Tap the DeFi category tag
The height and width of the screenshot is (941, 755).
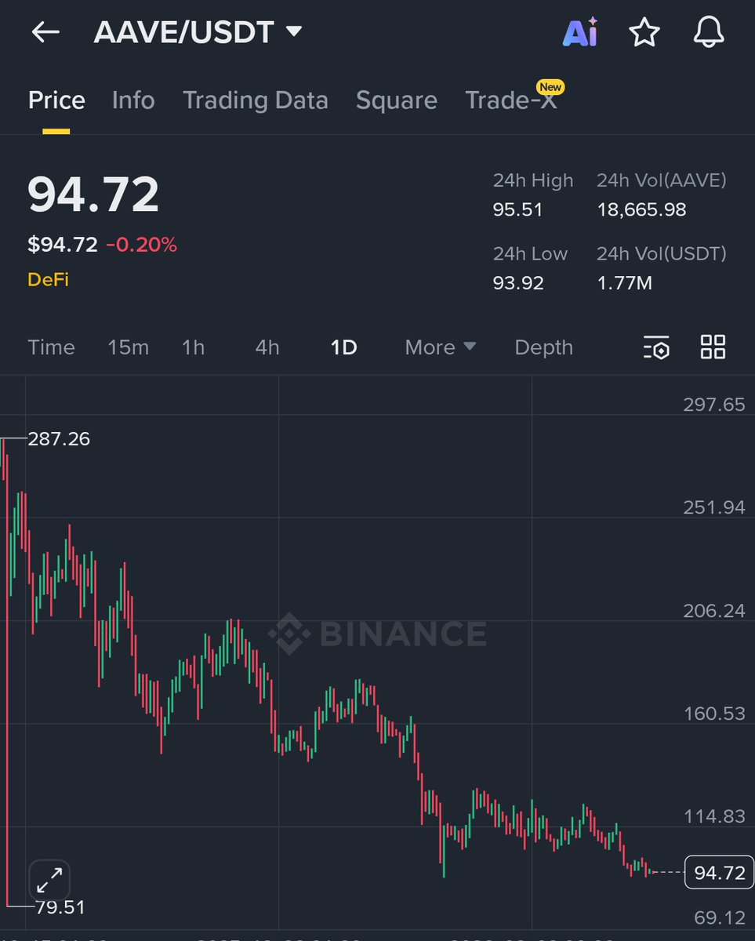point(49,279)
